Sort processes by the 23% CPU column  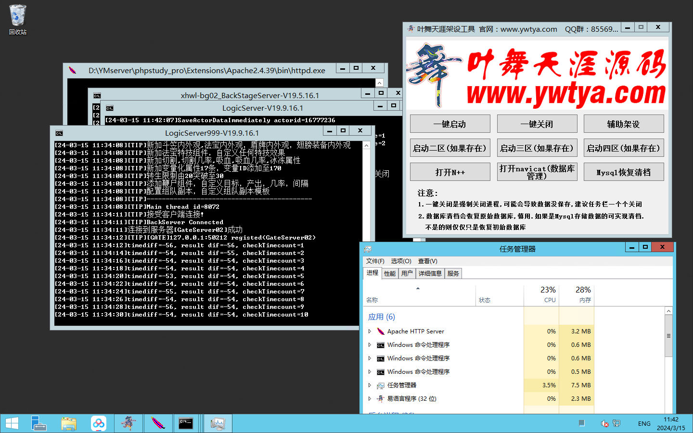[541, 295]
